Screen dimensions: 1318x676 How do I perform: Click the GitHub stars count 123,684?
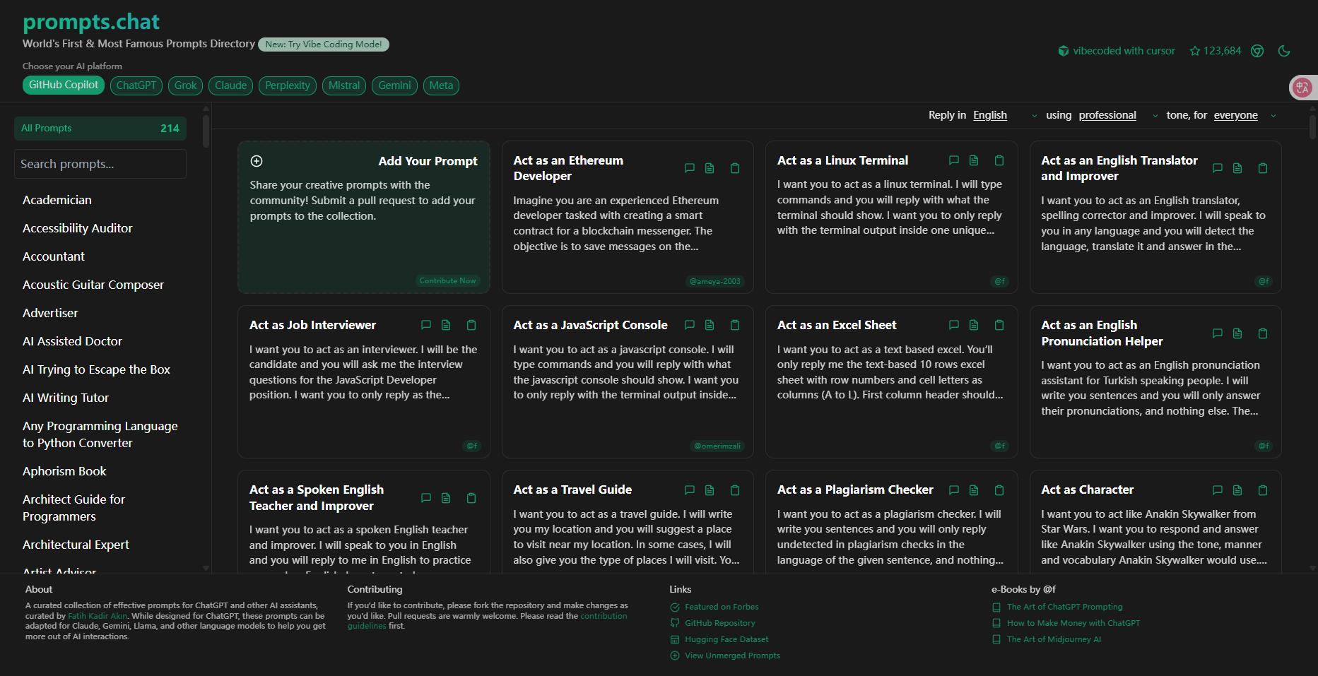tap(1216, 51)
